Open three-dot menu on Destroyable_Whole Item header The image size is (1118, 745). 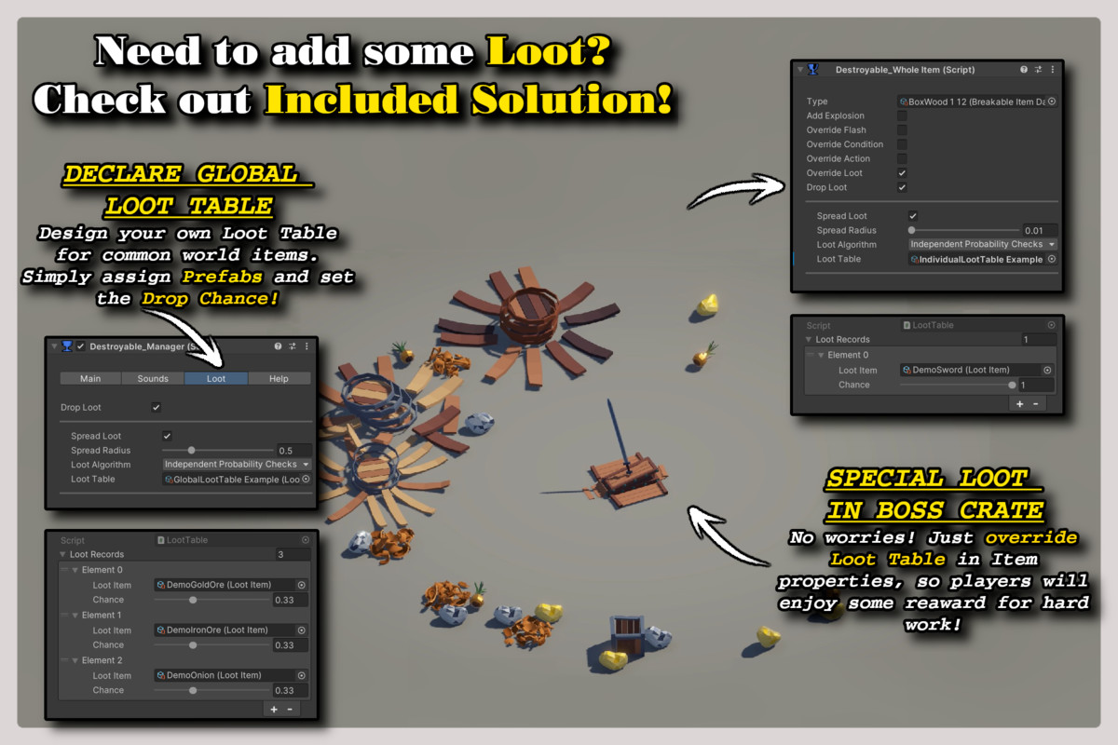tap(1053, 70)
